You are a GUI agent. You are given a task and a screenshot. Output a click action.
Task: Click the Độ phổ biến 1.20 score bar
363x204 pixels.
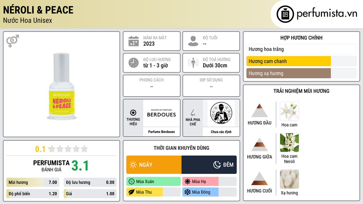(33, 194)
